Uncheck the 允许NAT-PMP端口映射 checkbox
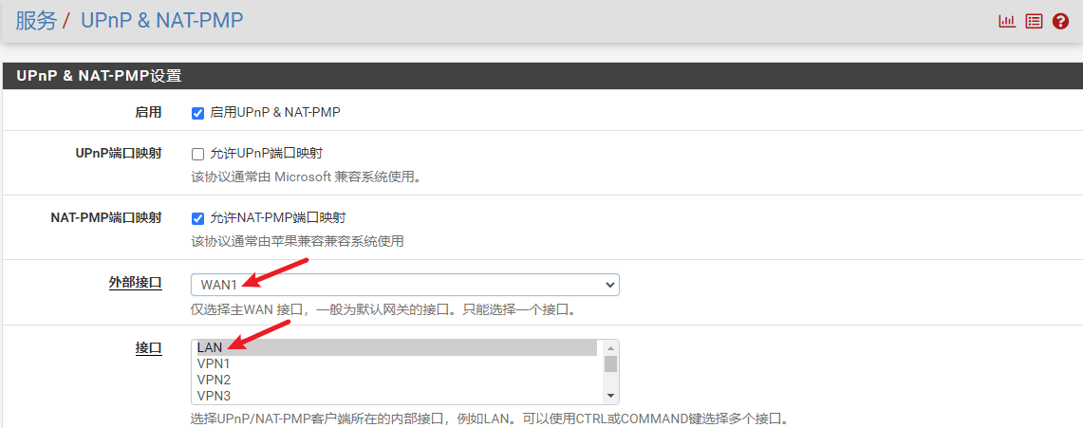The height and width of the screenshot is (428, 1083). pyautogui.click(x=198, y=218)
